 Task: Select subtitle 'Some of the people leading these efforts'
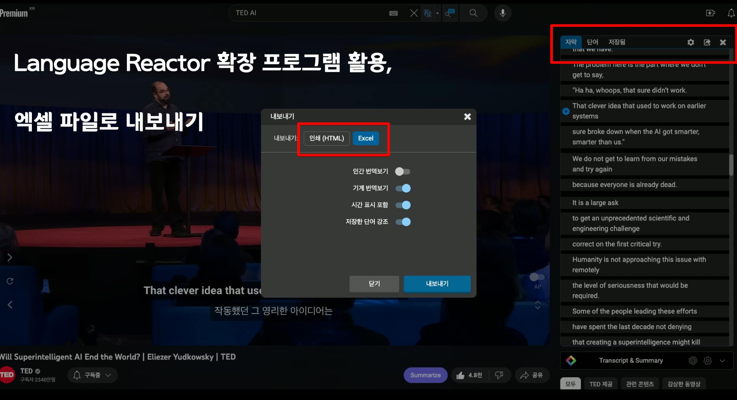[645, 311]
